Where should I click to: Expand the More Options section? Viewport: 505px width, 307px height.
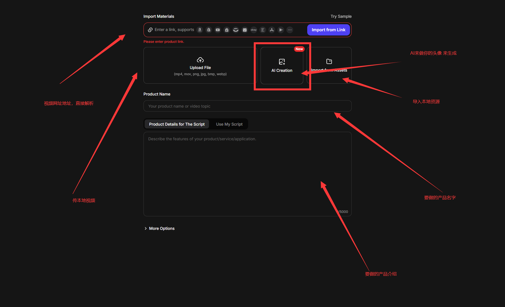(160, 228)
